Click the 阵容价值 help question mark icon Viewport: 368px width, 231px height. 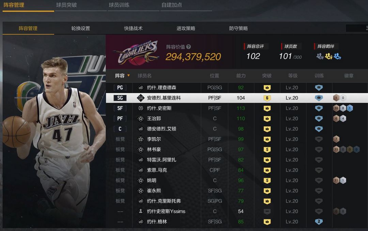188,47
